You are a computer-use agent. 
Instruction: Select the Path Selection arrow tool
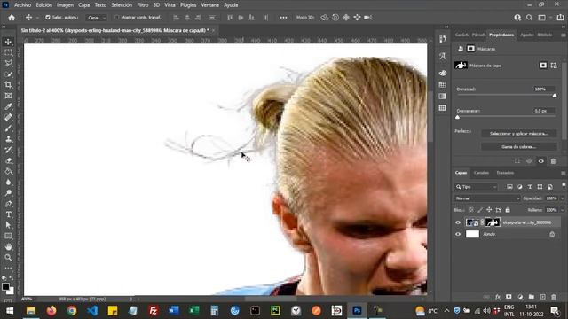pos(8,225)
